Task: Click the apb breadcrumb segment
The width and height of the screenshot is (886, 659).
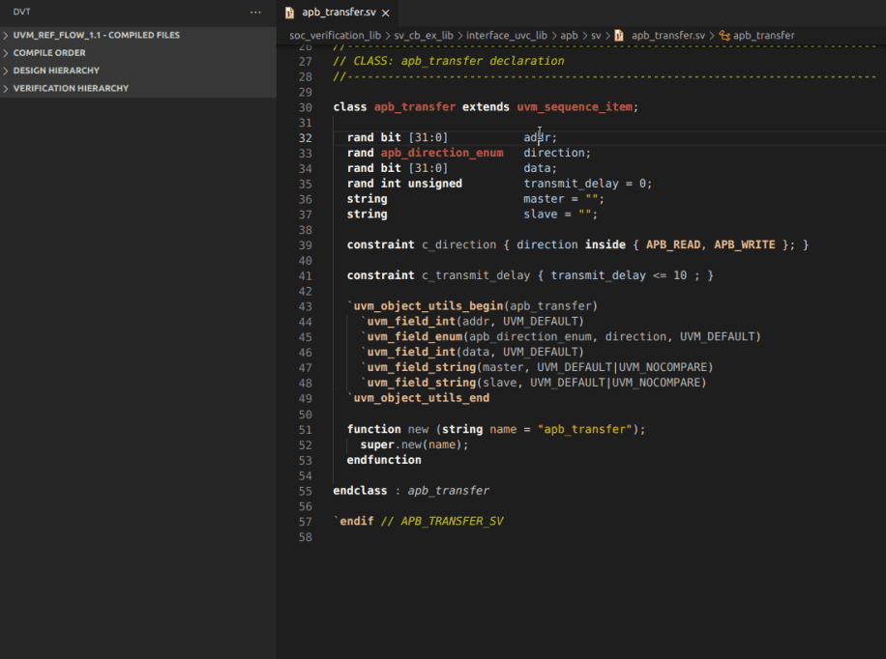Action: click(569, 36)
